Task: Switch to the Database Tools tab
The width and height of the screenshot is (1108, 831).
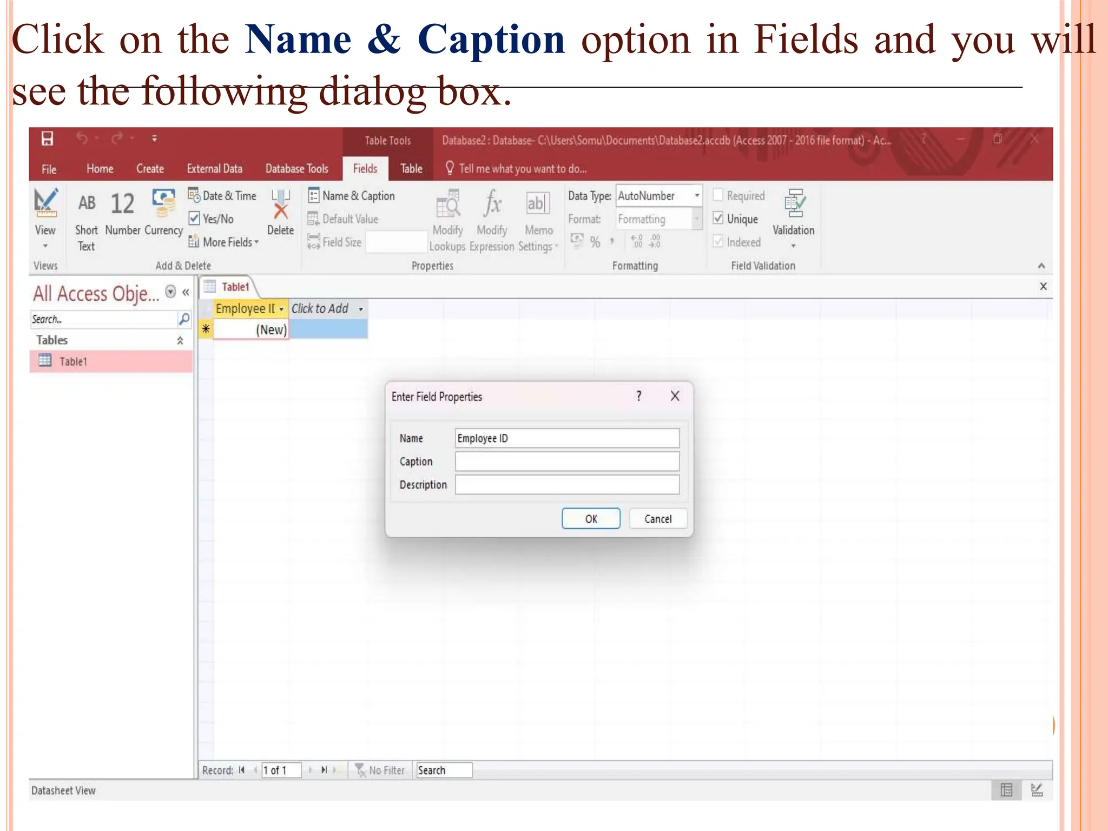Action: (297, 168)
